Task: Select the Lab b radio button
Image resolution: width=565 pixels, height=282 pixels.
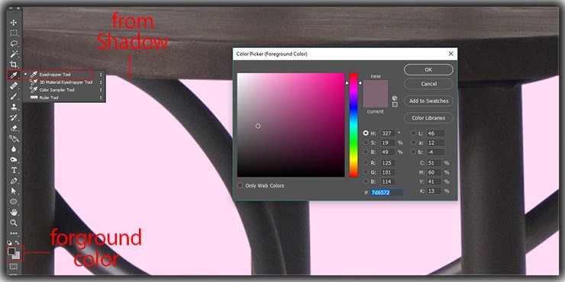Action: pos(413,152)
